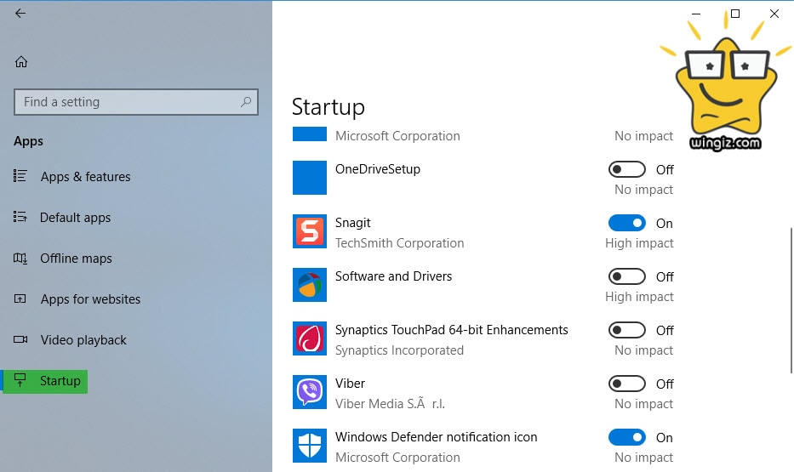
Task: Enable Viber startup toggle
Action: pyautogui.click(x=627, y=384)
